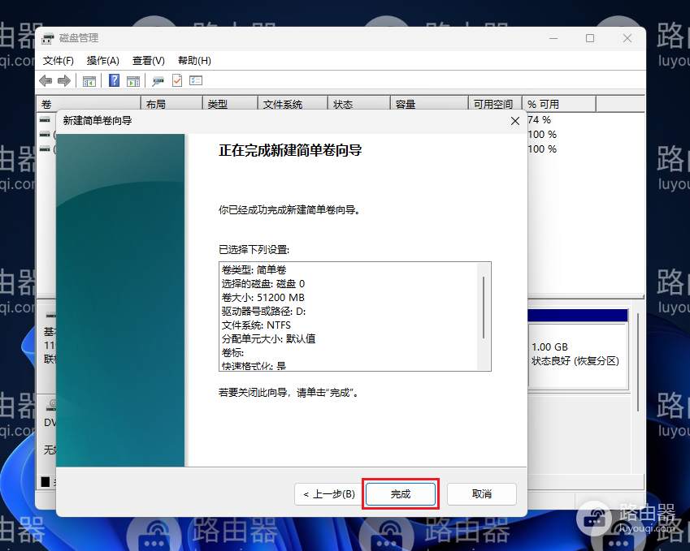Open help with the blue question mark icon
Screen dimensions: 690x551
114,80
